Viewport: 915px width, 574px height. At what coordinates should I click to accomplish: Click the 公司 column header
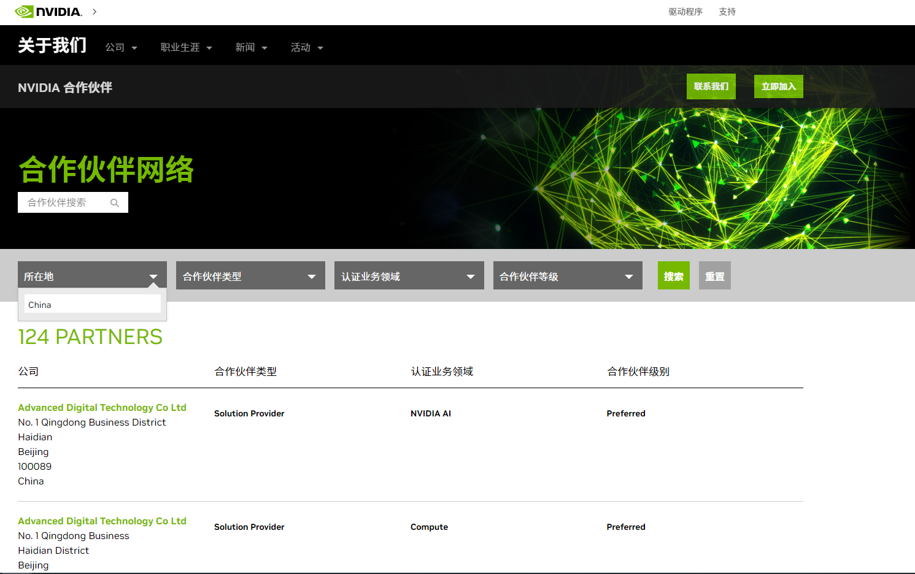point(28,372)
